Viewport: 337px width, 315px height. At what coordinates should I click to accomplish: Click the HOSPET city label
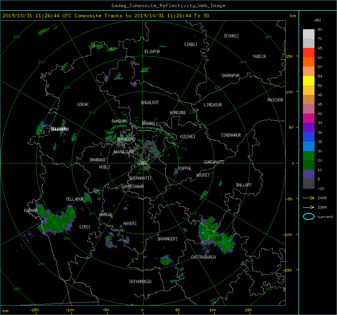click(x=203, y=175)
